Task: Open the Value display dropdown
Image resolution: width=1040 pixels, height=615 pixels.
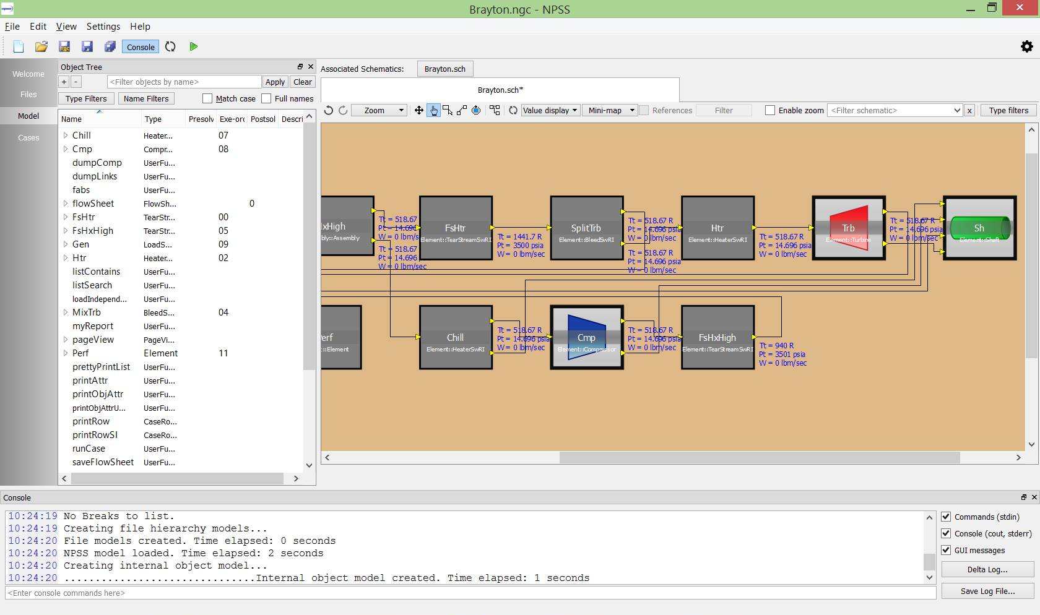Action: (x=550, y=110)
